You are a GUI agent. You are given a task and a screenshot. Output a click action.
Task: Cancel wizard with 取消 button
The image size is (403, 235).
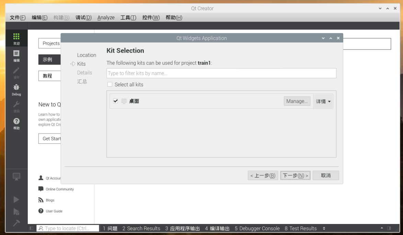326,175
